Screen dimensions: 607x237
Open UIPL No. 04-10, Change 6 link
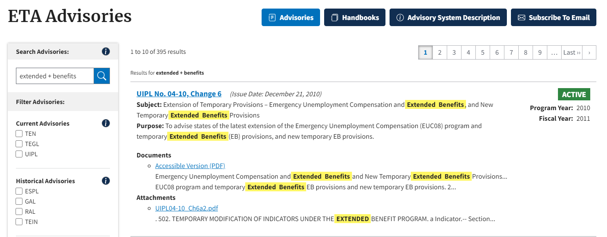tap(179, 94)
